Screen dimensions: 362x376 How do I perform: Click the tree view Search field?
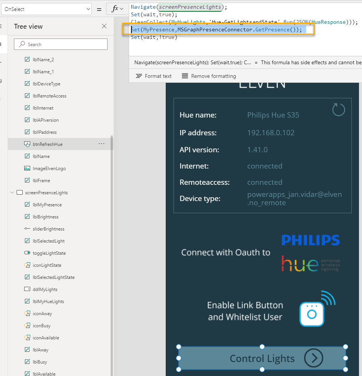coord(61,44)
